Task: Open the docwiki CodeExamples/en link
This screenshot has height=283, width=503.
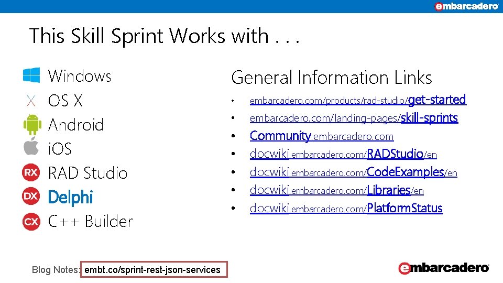Action: (x=354, y=172)
